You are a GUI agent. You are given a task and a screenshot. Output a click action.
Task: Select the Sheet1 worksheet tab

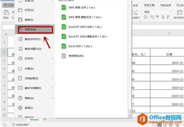[x=34, y=119]
